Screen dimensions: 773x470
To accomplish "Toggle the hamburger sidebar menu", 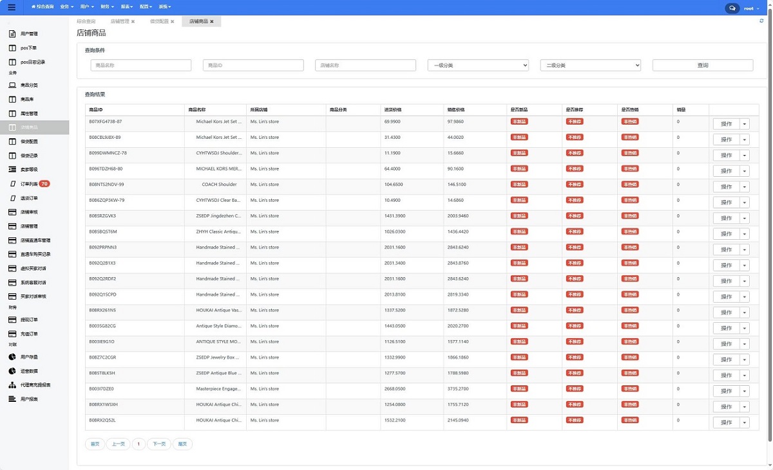I will click(12, 8).
